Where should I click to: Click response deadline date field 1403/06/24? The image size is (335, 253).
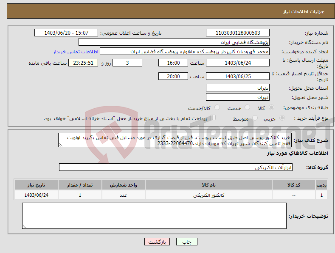pyautogui.click(x=238, y=63)
